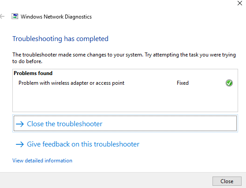Click the Windows Network Diagnostics title text

click(x=56, y=17)
